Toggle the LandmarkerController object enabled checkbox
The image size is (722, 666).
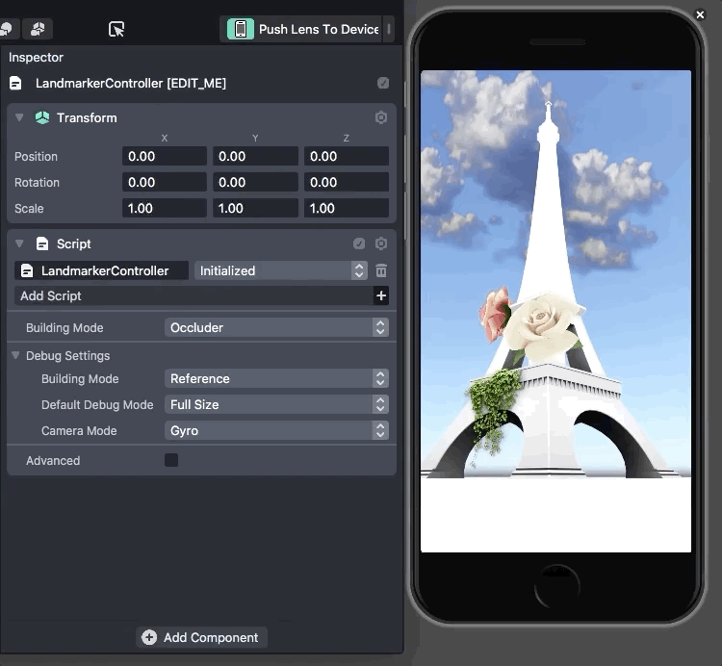coord(383,84)
